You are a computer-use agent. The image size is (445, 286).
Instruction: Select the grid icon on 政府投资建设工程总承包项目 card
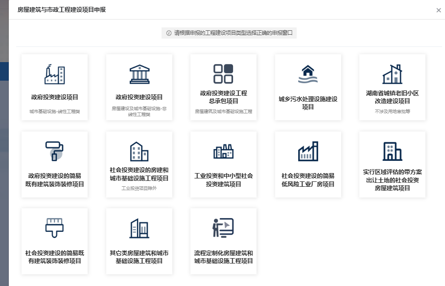pyautogui.click(x=223, y=74)
